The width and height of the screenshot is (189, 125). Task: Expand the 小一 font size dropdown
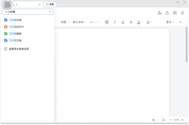[94, 22]
